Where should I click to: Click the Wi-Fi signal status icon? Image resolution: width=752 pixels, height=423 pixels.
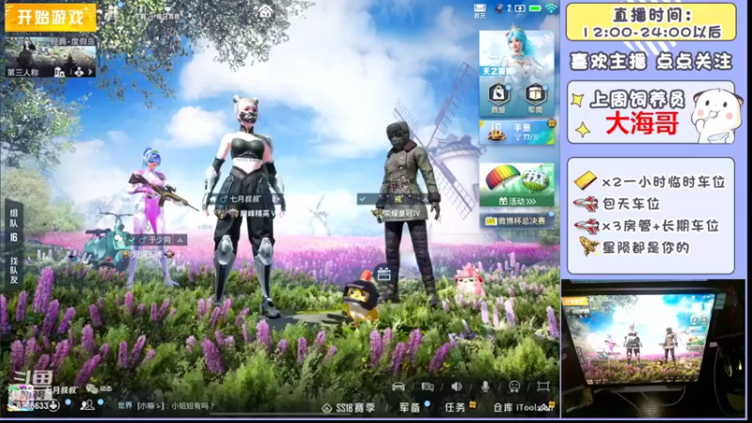552,8
